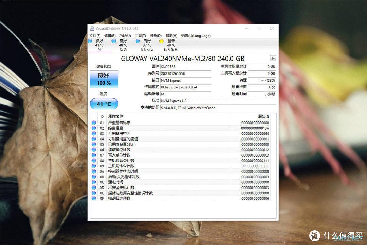
Task: Click the 主机写入量总计 value field
Action: click(x=262, y=73)
